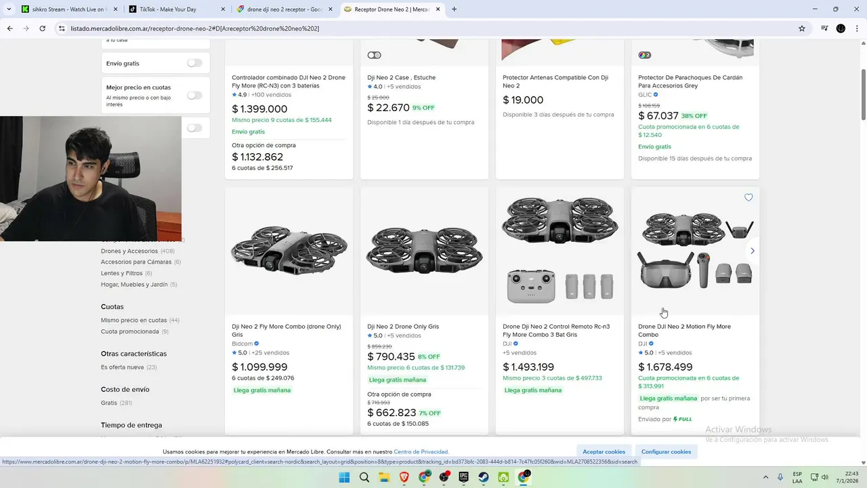The width and height of the screenshot is (867, 488).
Task: Open volume control in system tray
Action: click(x=825, y=477)
